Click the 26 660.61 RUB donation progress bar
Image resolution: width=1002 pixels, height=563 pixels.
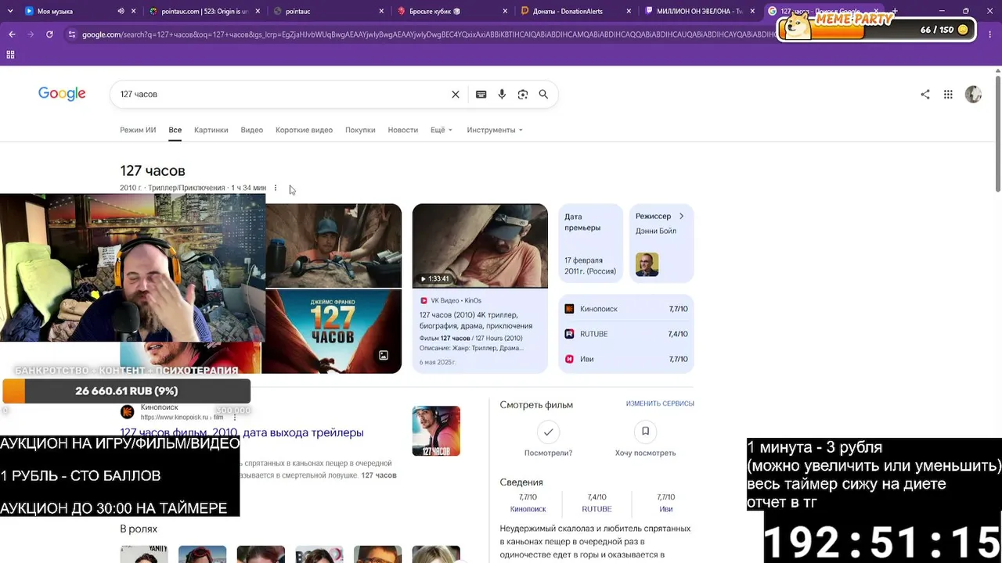tap(126, 391)
